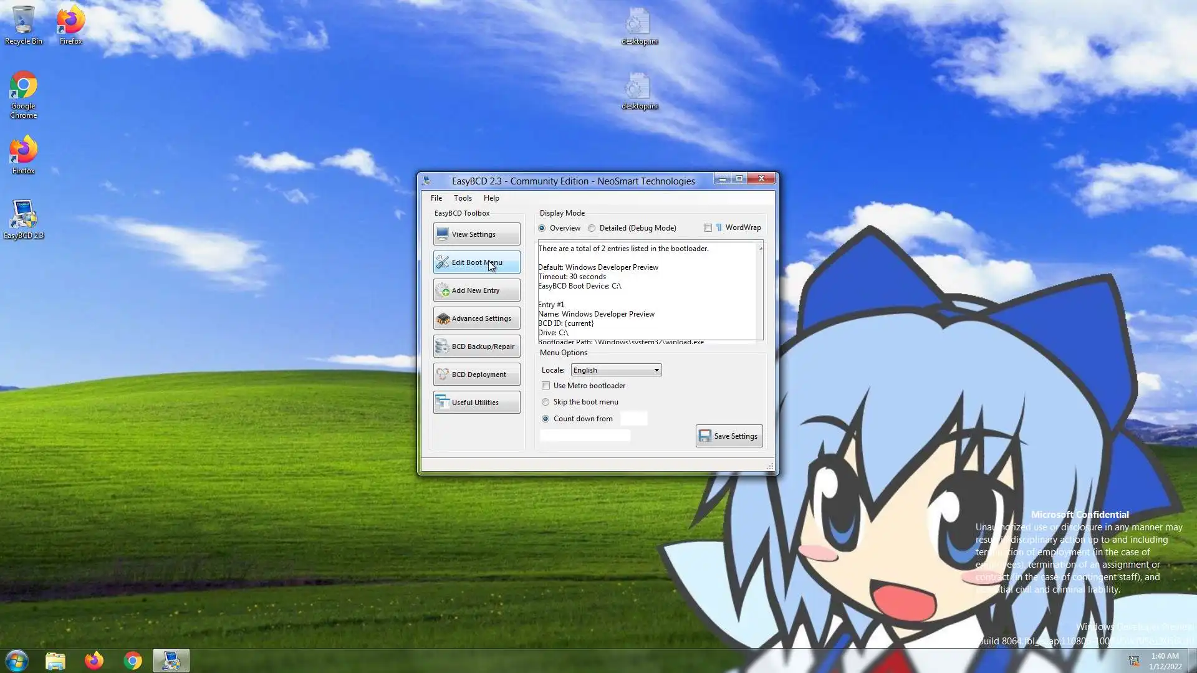Image resolution: width=1197 pixels, height=673 pixels.
Task: Click the Add New Entry button
Action: [476, 290]
